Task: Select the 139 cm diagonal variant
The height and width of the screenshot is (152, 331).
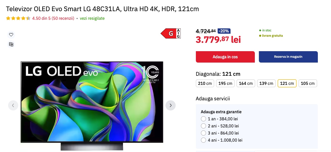Action: pos(266,83)
